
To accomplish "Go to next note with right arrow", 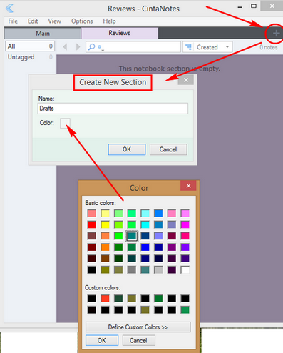I will pyautogui.click(x=78, y=47).
